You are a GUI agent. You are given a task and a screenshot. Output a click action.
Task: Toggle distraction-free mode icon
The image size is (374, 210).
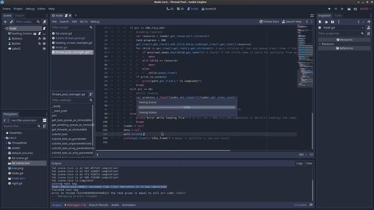pos(311,16)
